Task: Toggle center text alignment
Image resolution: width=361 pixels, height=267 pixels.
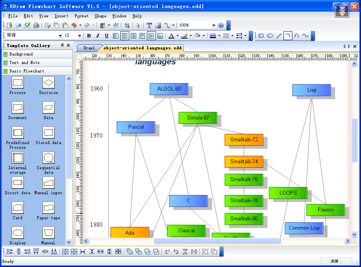Action: tap(124, 36)
